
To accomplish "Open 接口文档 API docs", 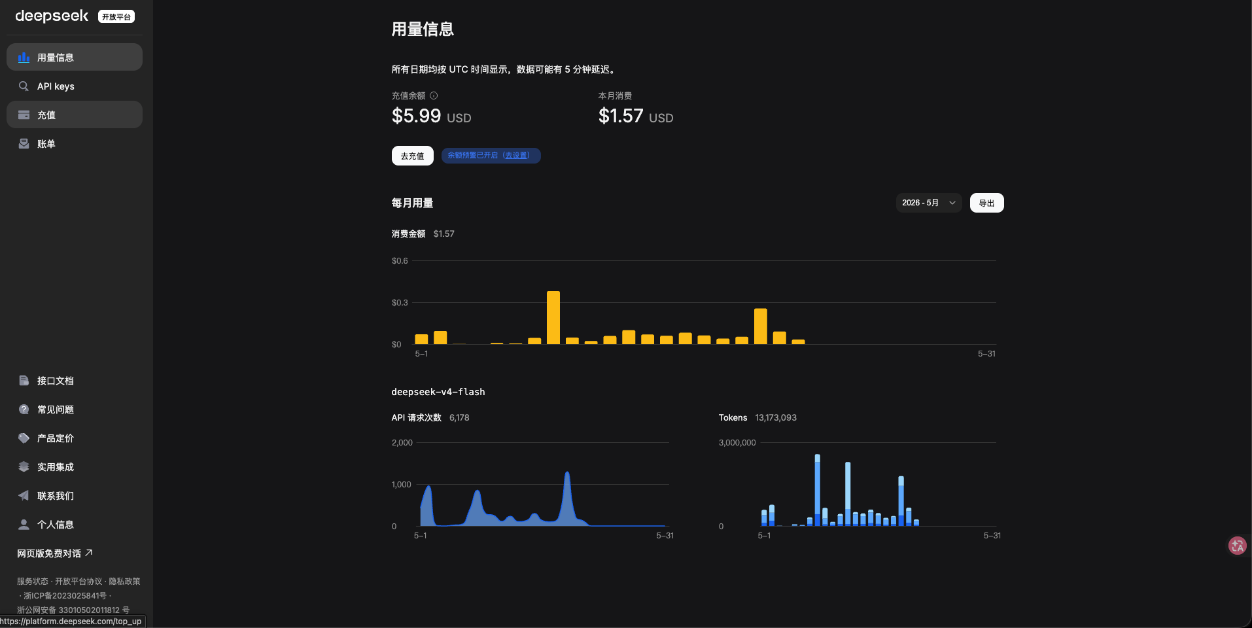I will pos(75,381).
